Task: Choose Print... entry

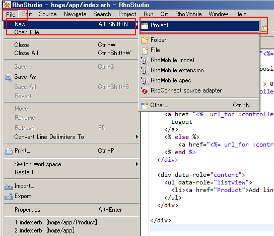Action: click(71, 151)
